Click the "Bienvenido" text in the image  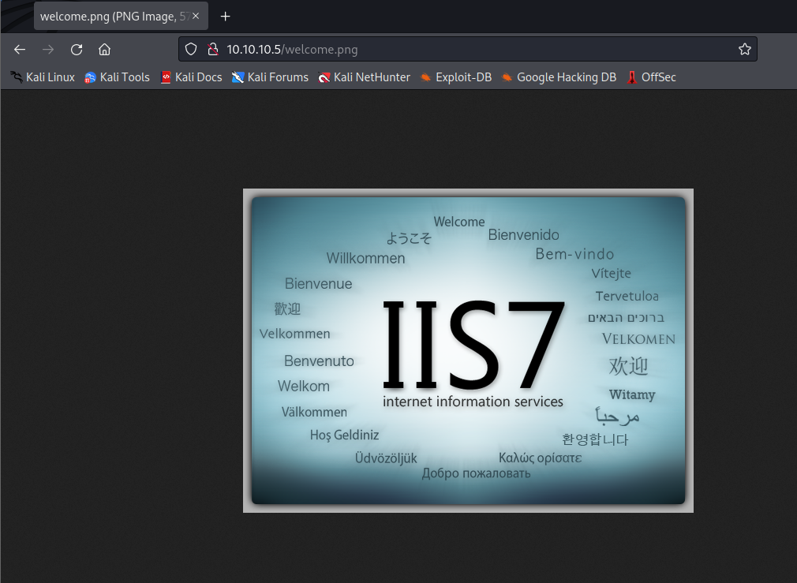click(523, 235)
